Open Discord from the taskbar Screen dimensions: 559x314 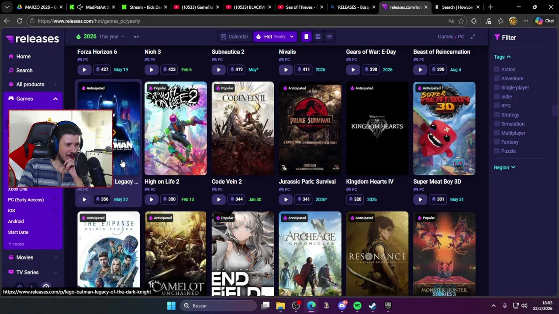tap(342, 306)
